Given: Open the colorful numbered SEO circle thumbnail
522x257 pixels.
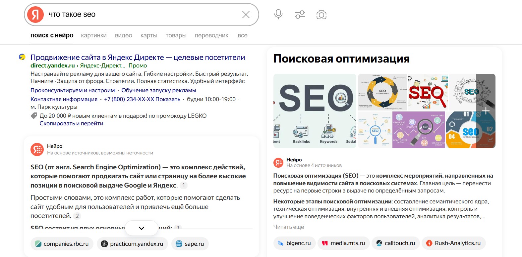Looking at the screenshot, I should [471, 130].
